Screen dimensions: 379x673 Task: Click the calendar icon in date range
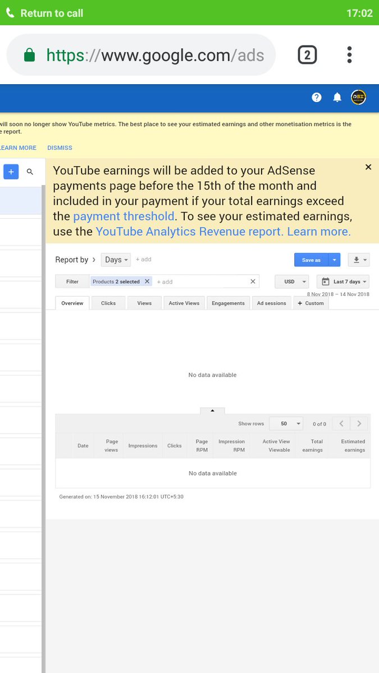click(326, 282)
